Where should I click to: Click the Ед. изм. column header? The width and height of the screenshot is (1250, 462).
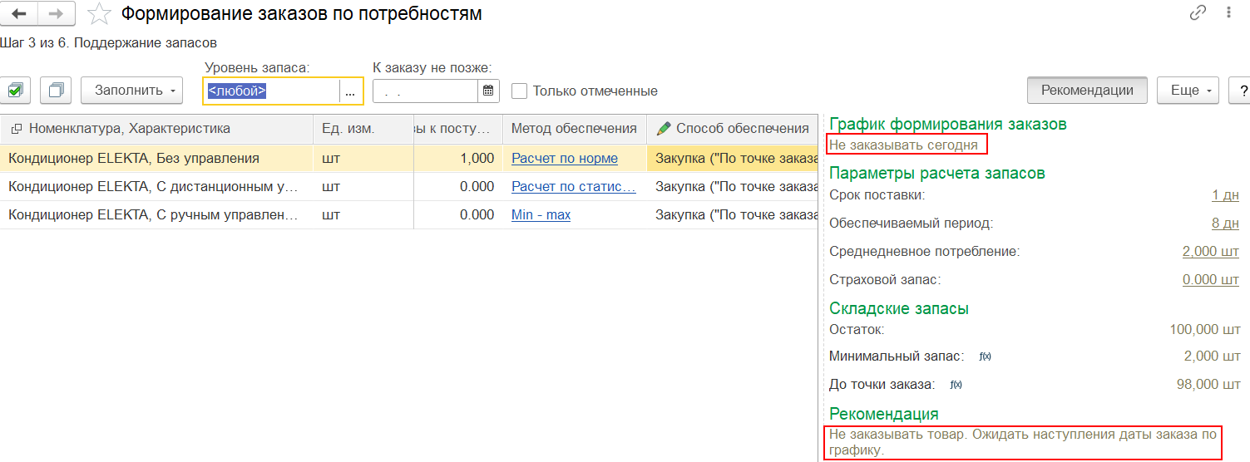pyautogui.click(x=348, y=129)
